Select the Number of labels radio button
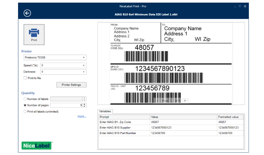 (x=25, y=99)
